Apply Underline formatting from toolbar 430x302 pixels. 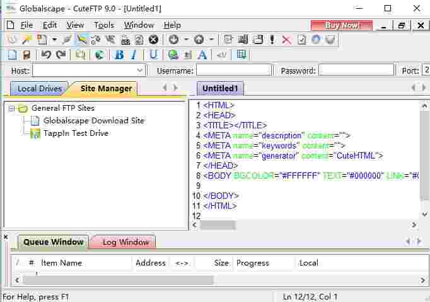point(153,55)
